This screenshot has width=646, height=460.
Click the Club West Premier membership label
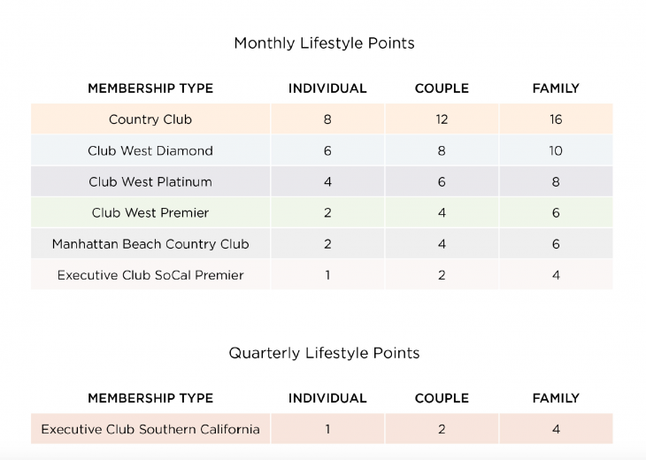150,213
